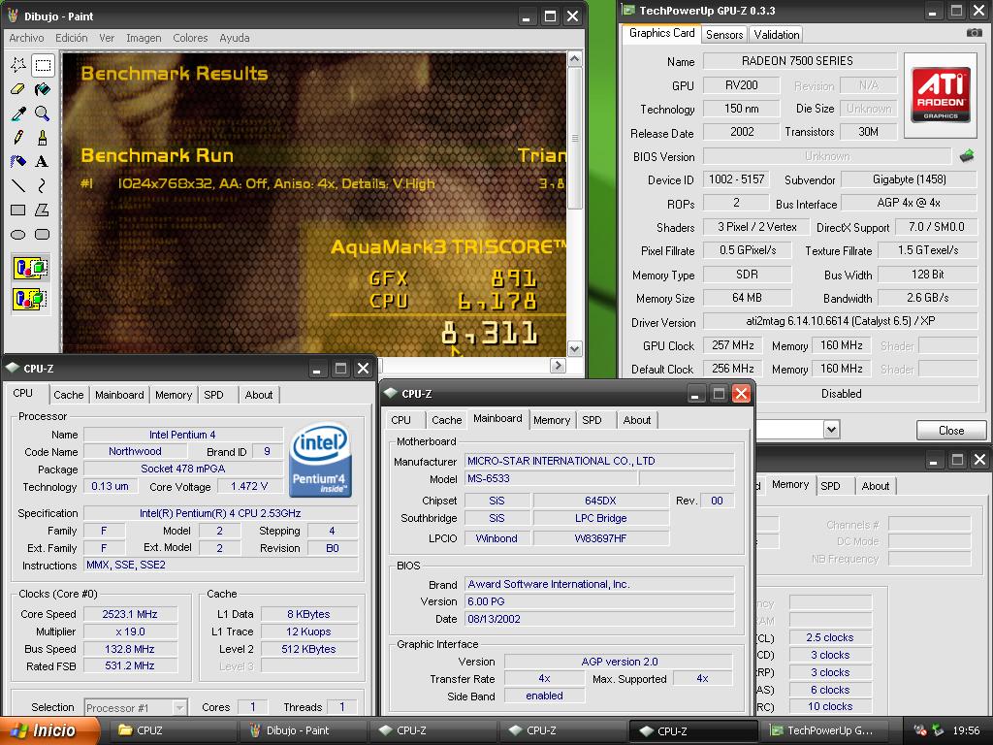Viewport: 993px width, 745px height.
Task: Choose the Rounded Rectangle tool in Paint
Action: pos(43,234)
